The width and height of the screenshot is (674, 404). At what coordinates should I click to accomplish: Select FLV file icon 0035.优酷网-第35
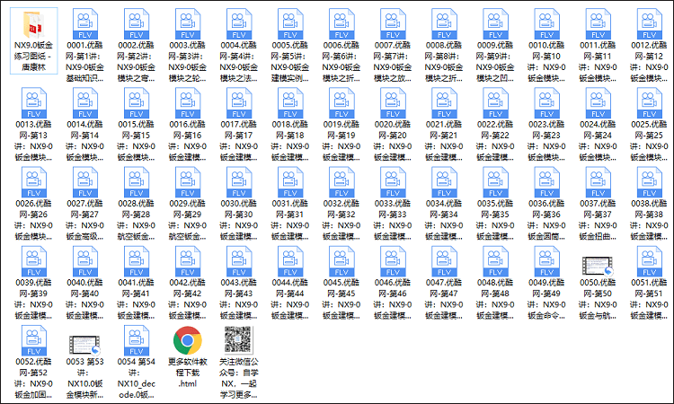(x=495, y=182)
